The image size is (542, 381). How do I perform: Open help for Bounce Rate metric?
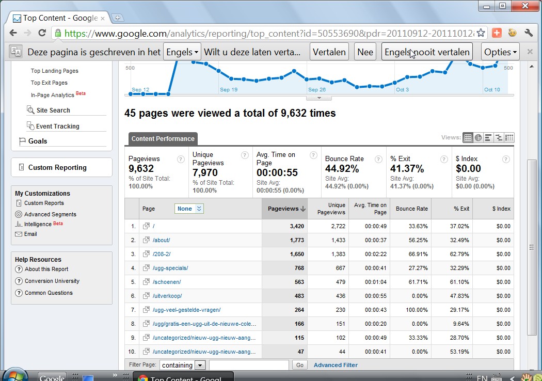[x=378, y=159]
